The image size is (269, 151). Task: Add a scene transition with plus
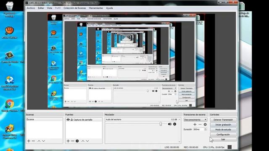point(195,125)
